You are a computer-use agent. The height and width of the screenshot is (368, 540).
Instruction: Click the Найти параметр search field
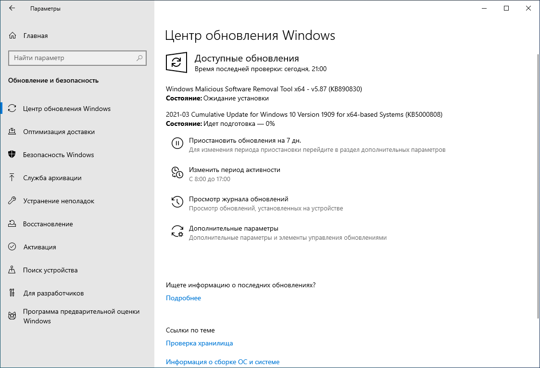pyautogui.click(x=77, y=58)
